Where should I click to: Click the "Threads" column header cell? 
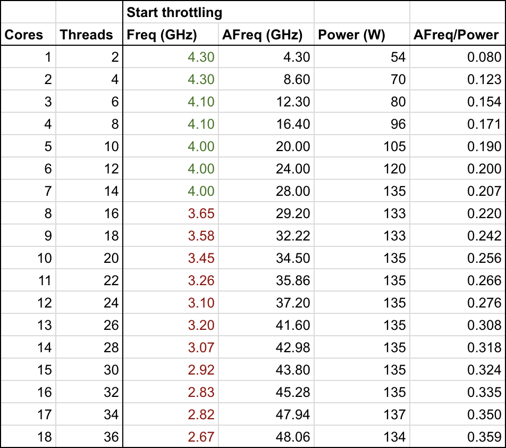pos(87,35)
